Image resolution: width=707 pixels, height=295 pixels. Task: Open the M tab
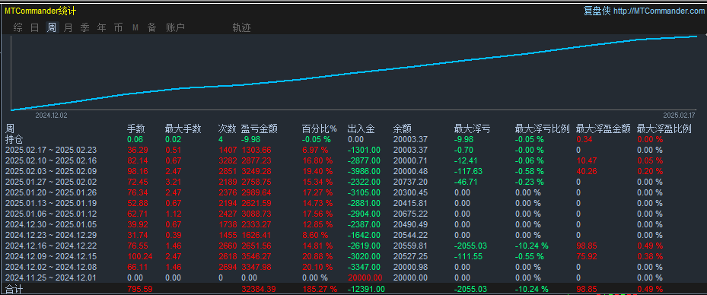135,28
